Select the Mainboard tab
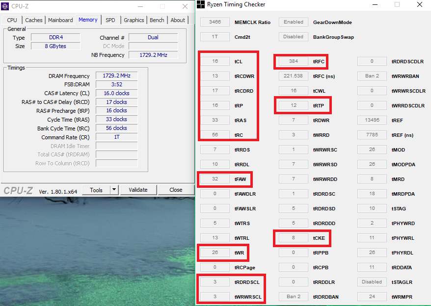The height and width of the screenshot is (306, 431). click(x=60, y=20)
